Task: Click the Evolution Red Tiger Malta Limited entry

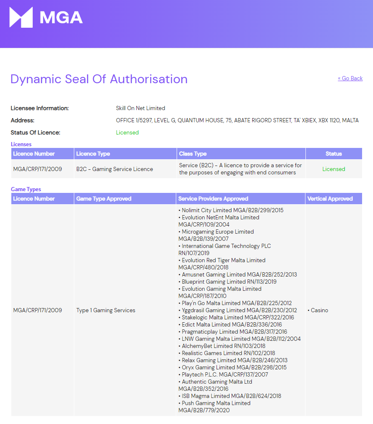Action: coord(222,263)
